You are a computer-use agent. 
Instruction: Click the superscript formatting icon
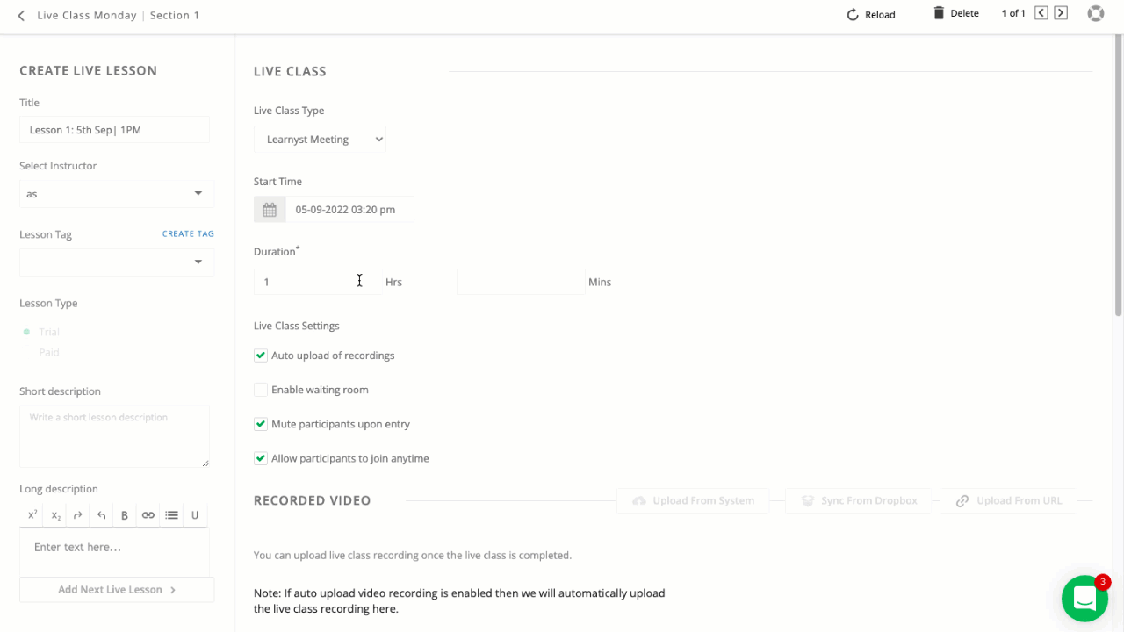click(32, 515)
